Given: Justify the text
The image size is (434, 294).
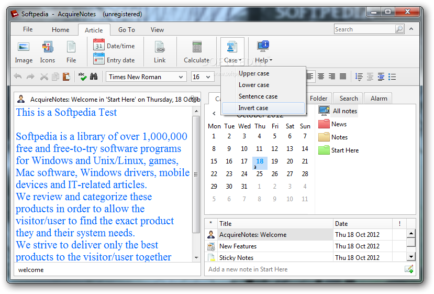Looking at the screenshot, I should pyautogui.click(x=343, y=77).
